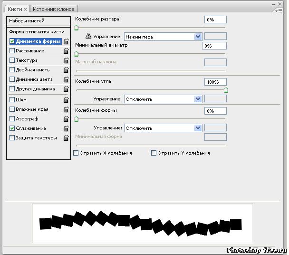Click lock icon next to Текстура
The image size is (289, 255).
pyautogui.click(x=66, y=60)
